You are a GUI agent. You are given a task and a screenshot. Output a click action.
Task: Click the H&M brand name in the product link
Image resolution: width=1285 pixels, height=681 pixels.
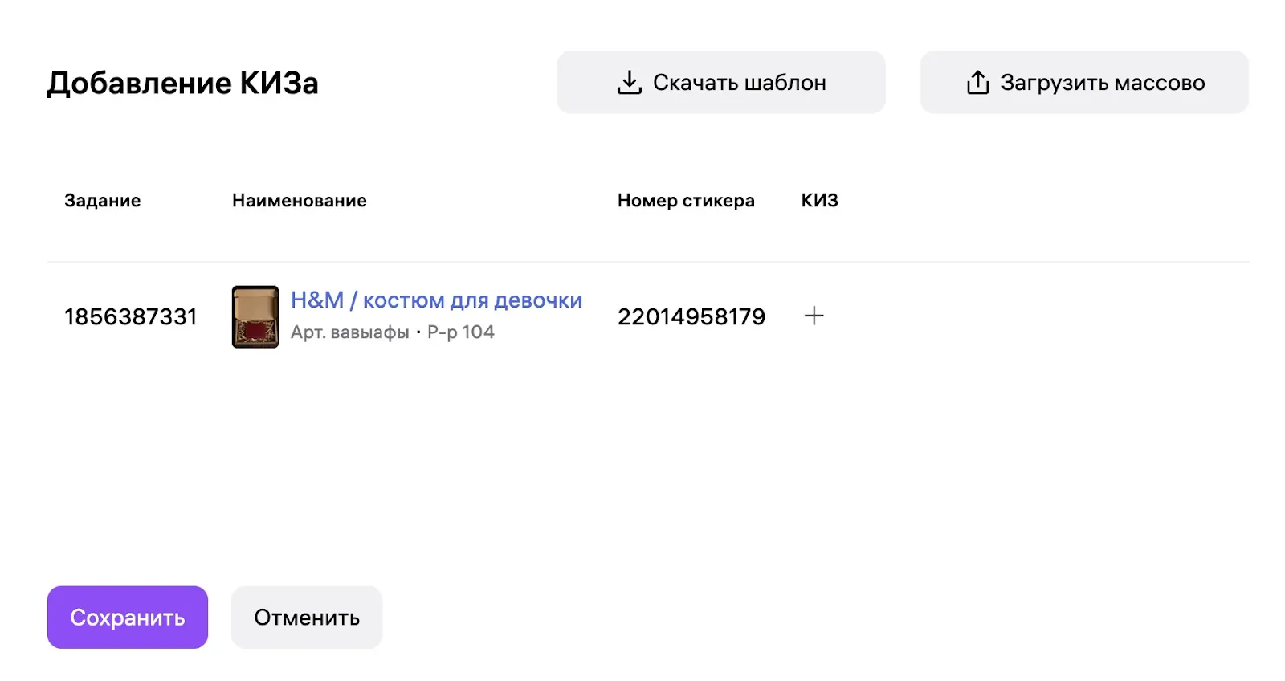pyautogui.click(x=316, y=300)
